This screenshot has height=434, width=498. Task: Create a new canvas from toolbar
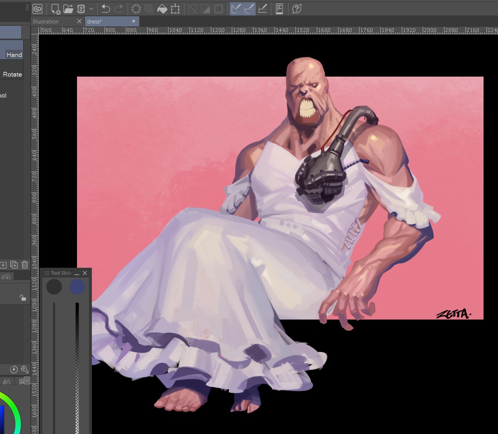coord(55,9)
